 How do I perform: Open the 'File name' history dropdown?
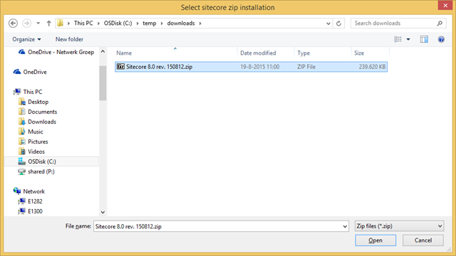click(345, 226)
